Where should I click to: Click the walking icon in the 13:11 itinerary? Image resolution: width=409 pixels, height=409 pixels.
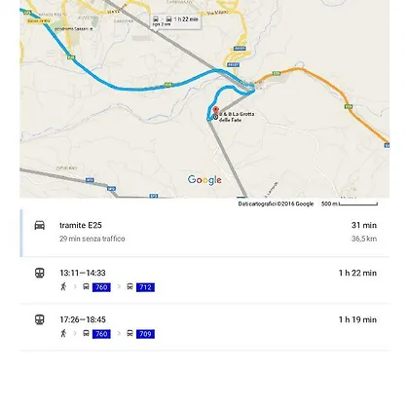tap(63, 286)
